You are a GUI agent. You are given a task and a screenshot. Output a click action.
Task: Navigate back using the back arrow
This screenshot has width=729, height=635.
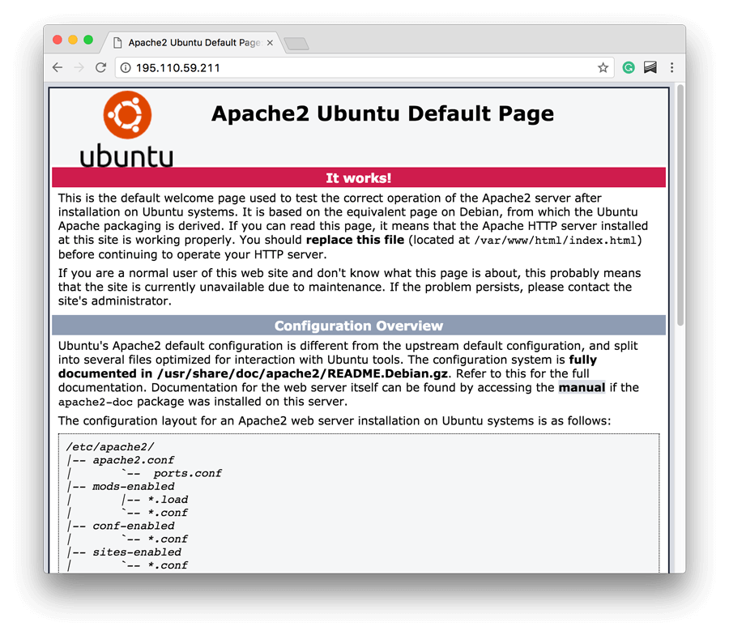pyautogui.click(x=57, y=67)
